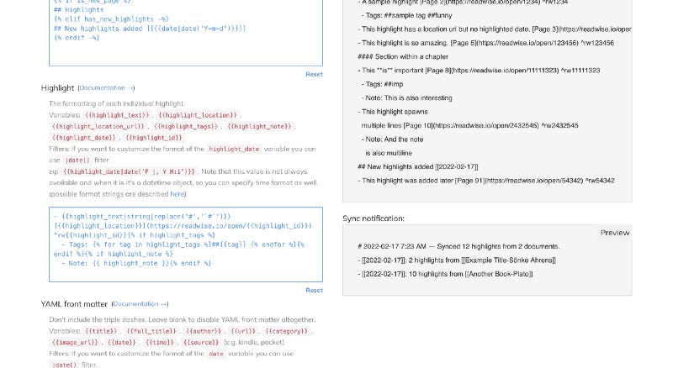This screenshot has width=673, height=368.
Task: Click the 'Example Title-Sönke Ahrens' preview line
Action: (457, 260)
